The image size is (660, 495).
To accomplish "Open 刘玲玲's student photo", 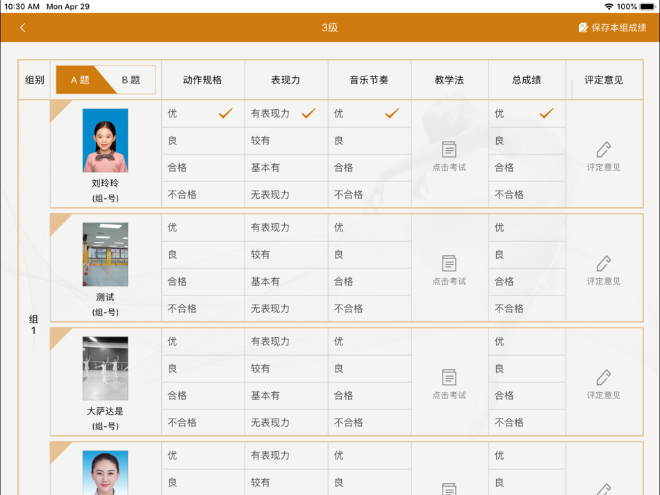I will click(105, 140).
